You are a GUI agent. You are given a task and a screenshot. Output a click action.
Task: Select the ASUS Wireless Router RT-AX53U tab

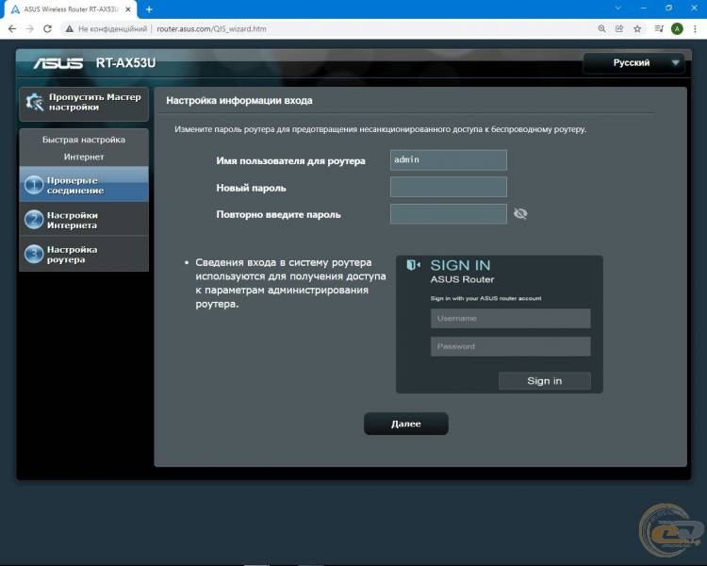[70, 9]
